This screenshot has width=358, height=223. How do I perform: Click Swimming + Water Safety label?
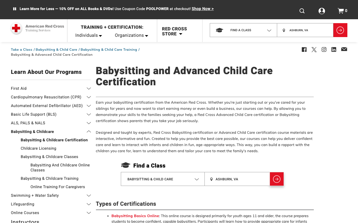35,195
